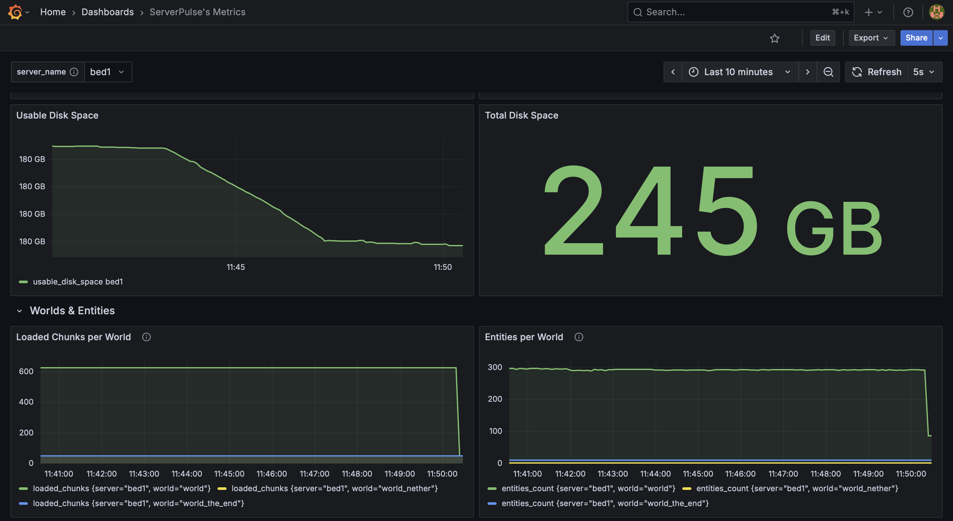The image size is (953, 521).
Task: Show info for Loaded Chunks per World
Action: (147, 337)
